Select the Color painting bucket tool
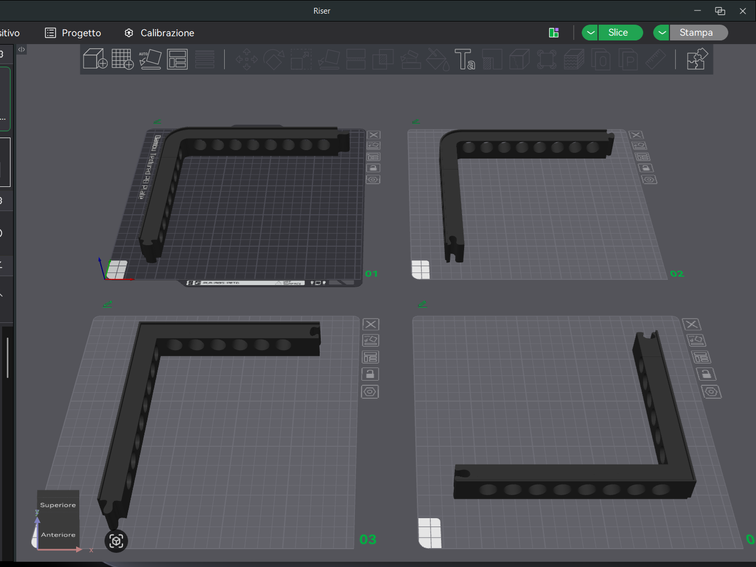This screenshot has height=567, width=756. click(438, 59)
